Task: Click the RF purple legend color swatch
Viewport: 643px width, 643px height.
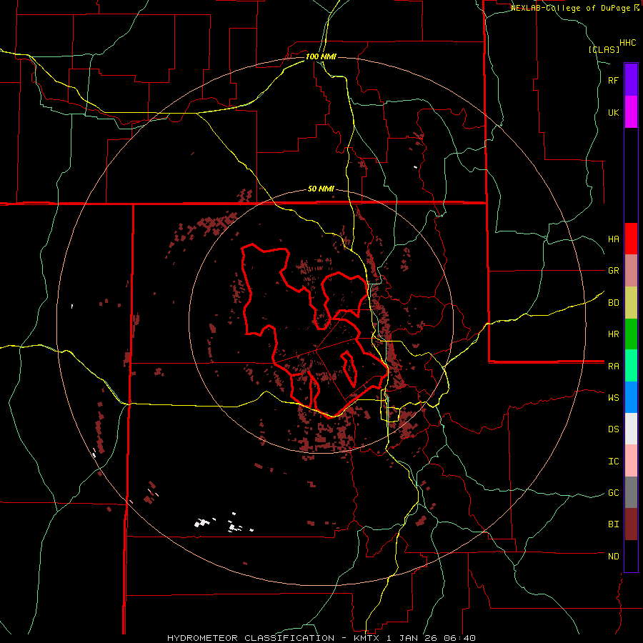Action: pyautogui.click(x=631, y=80)
